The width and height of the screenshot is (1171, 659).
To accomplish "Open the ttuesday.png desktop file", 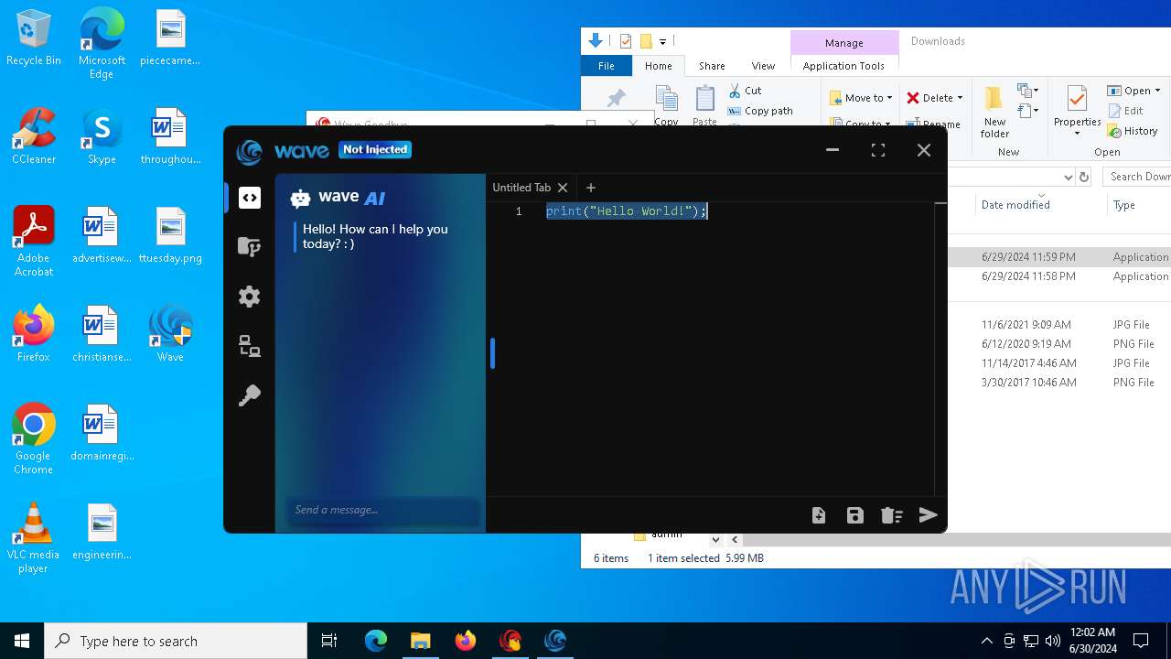I will (x=170, y=234).
